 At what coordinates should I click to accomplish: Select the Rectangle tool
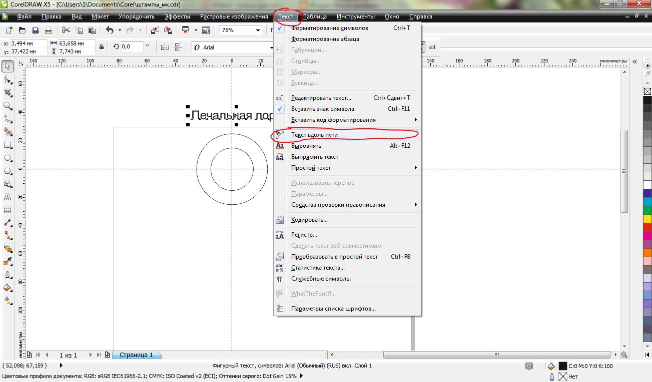coord(8,145)
